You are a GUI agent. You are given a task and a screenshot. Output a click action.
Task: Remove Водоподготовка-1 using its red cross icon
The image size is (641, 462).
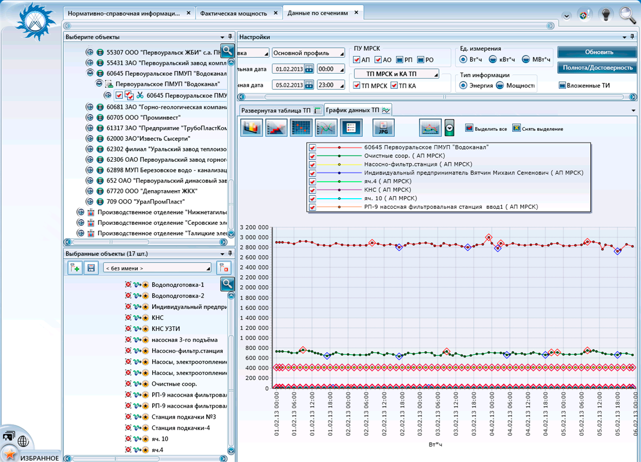(128, 285)
